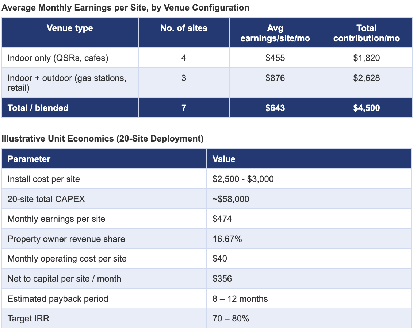The width and height of the screenshot is (417, 332).
Task: Select the Total contribution/mo header cell
Action: coord(367,33)
